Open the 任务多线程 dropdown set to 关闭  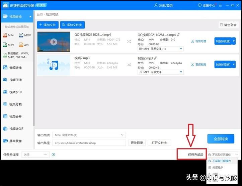[35, 155]
